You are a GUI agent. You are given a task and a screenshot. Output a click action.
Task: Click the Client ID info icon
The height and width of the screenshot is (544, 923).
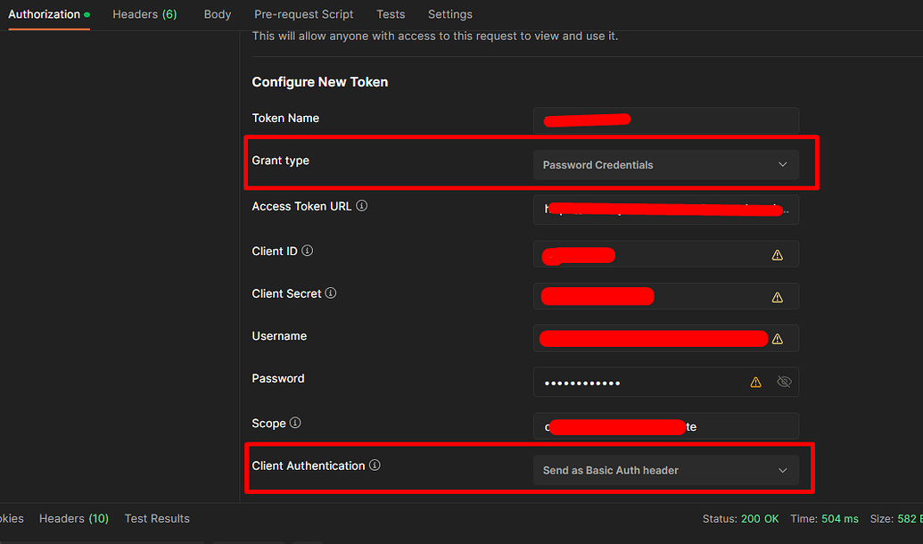tap(306, 251)
